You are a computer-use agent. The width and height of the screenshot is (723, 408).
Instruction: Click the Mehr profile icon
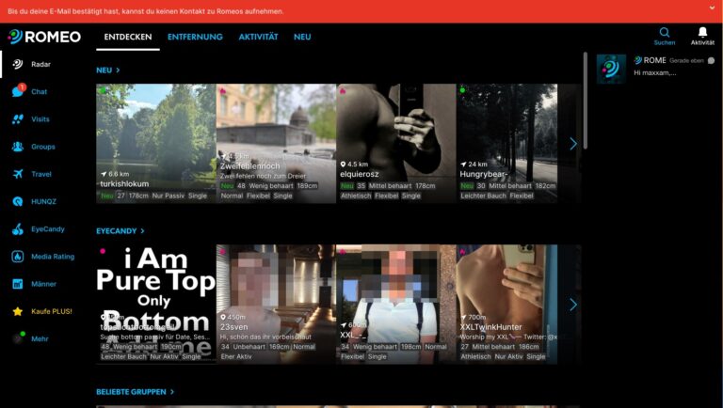pos(19,337)
